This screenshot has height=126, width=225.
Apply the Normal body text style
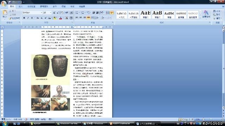tap(122, 15)
